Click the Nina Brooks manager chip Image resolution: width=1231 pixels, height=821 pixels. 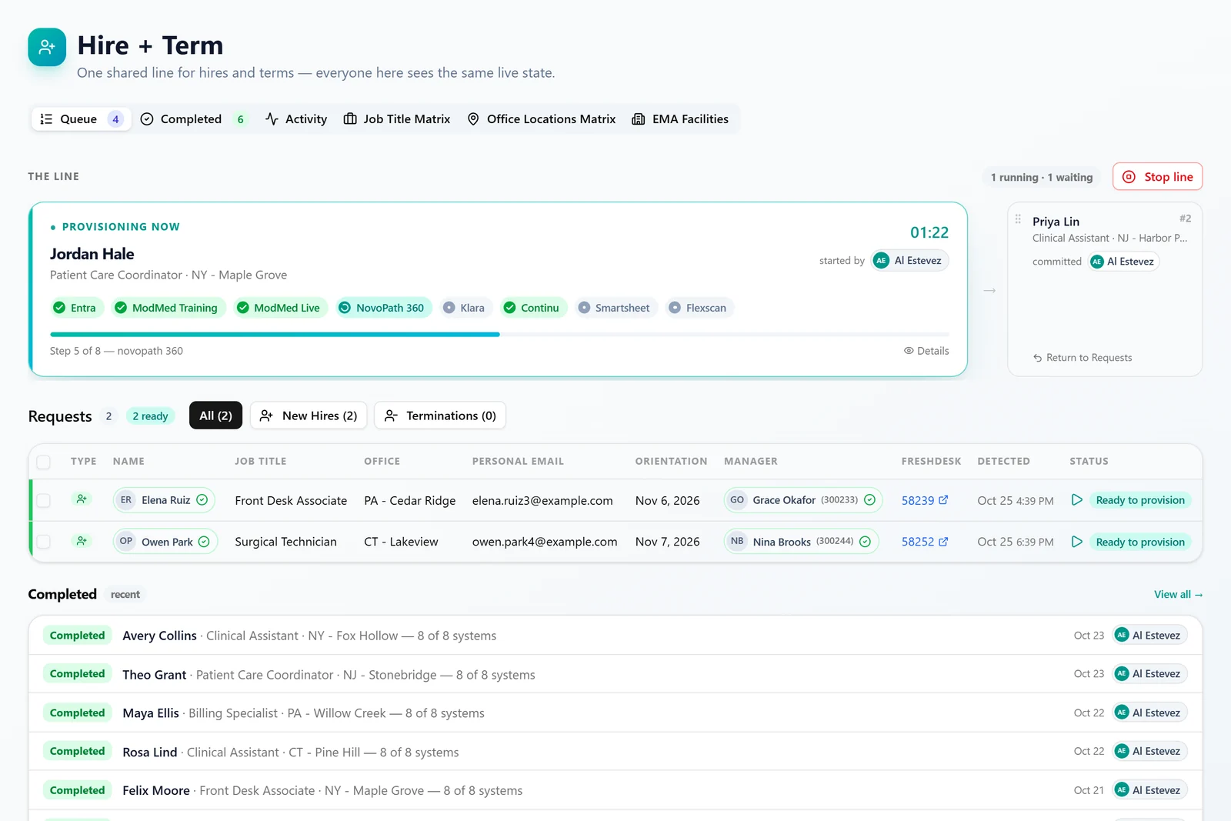[x=801, y=542]
